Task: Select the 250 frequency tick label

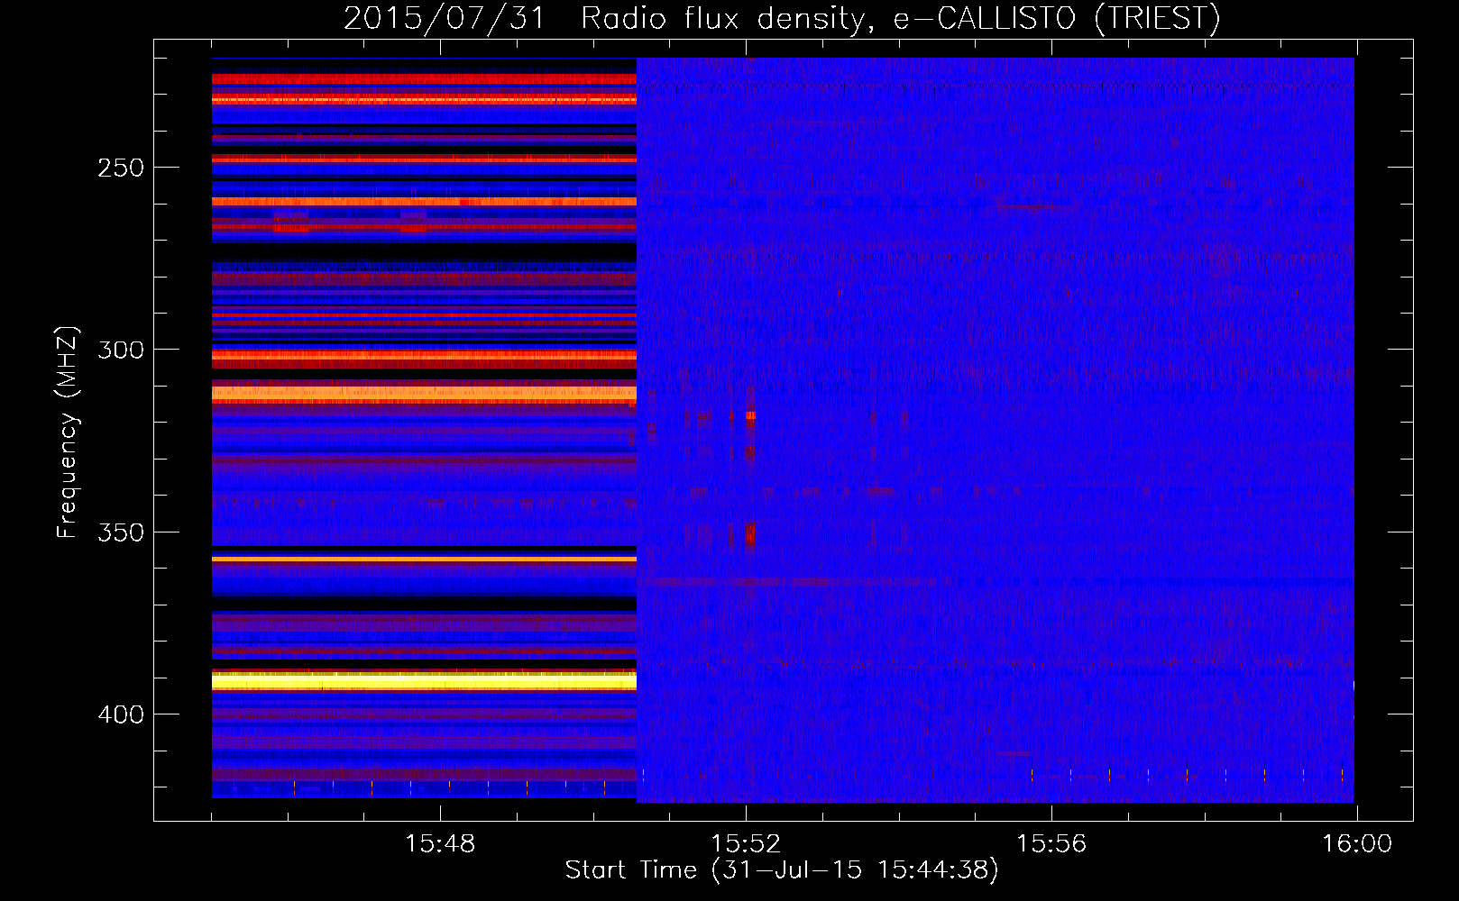Action: (x=121, y=168)
